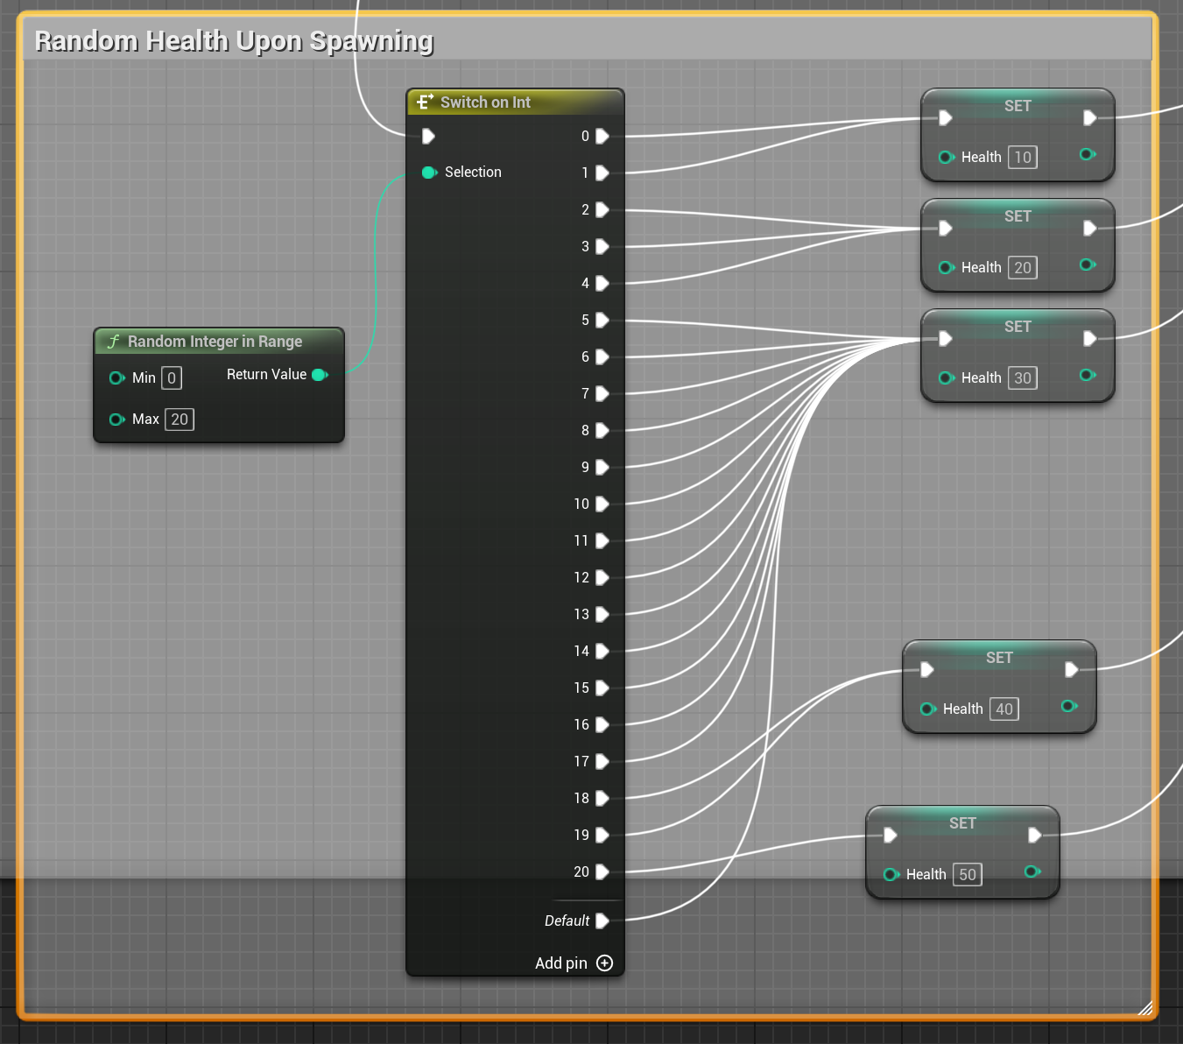This screenshot has height=1044, width=1183.
Task: Click output pin 0 on Switch node
Action: [x=602, y=137]
